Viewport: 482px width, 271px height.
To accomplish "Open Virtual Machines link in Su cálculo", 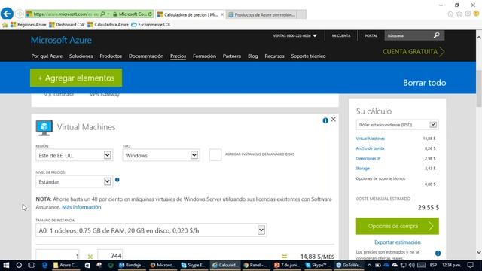I will click(x=370, y=139).
